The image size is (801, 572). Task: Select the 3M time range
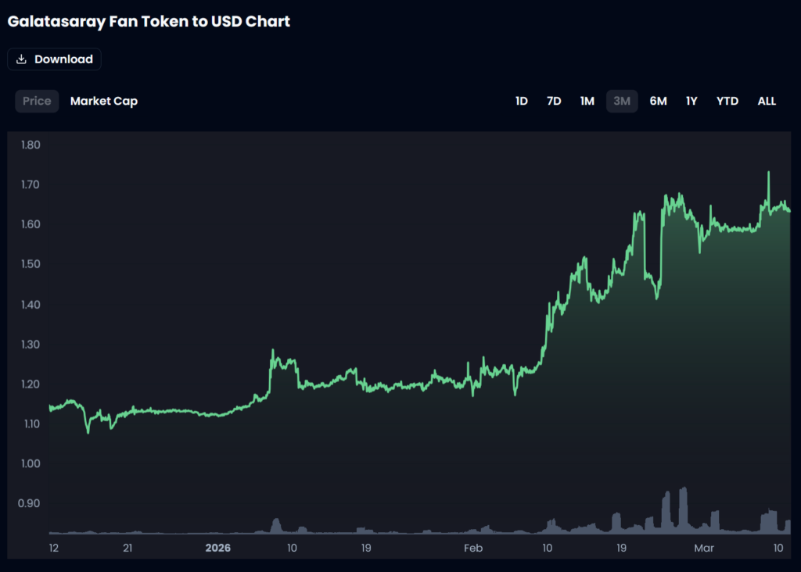[x=622, y=101]
